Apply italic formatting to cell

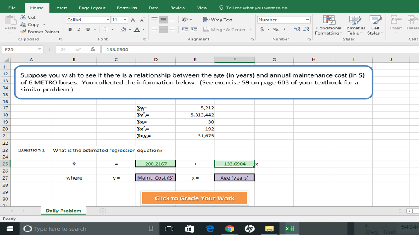pyautogui.click(x=78, y=29)
